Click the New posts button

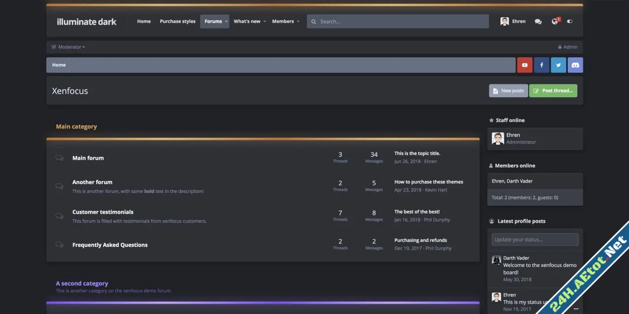click(x=508, y=91)
